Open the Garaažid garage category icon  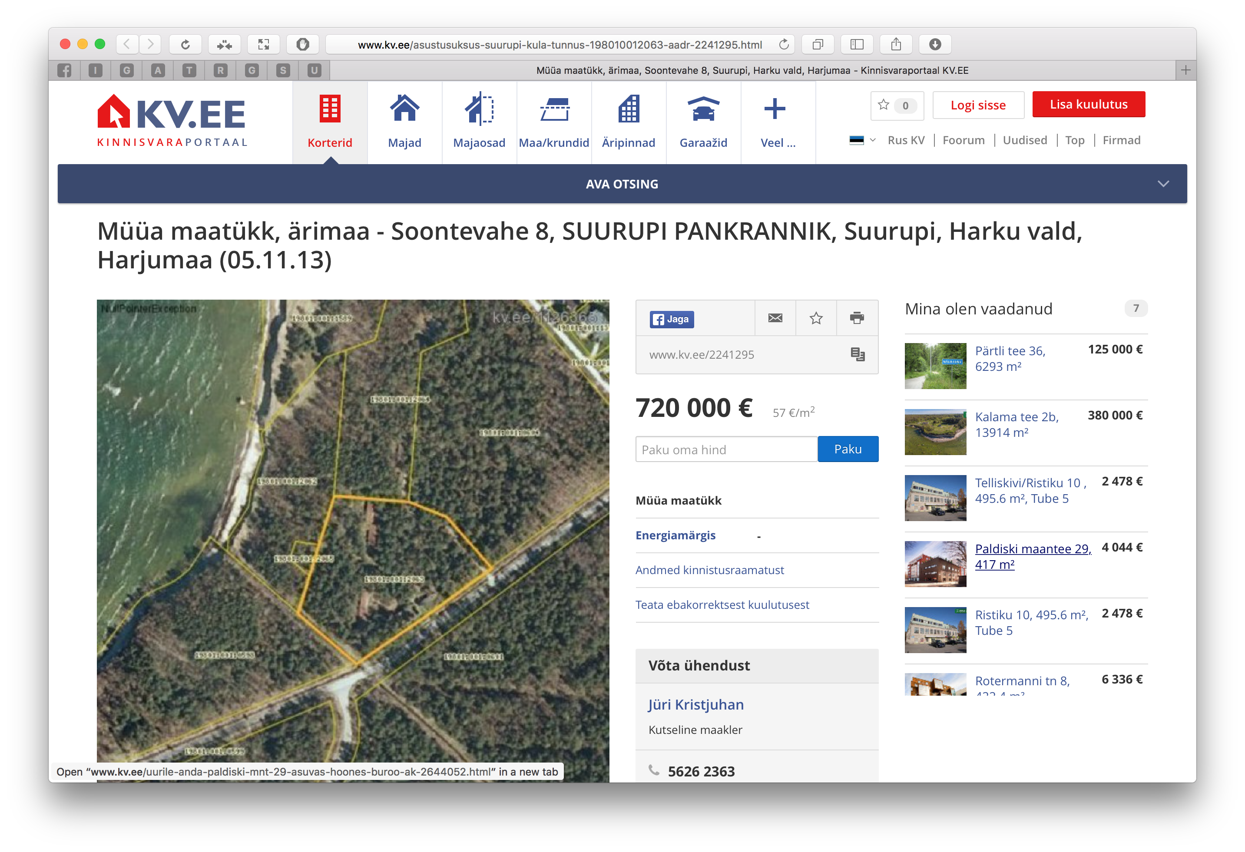point(703,109)
